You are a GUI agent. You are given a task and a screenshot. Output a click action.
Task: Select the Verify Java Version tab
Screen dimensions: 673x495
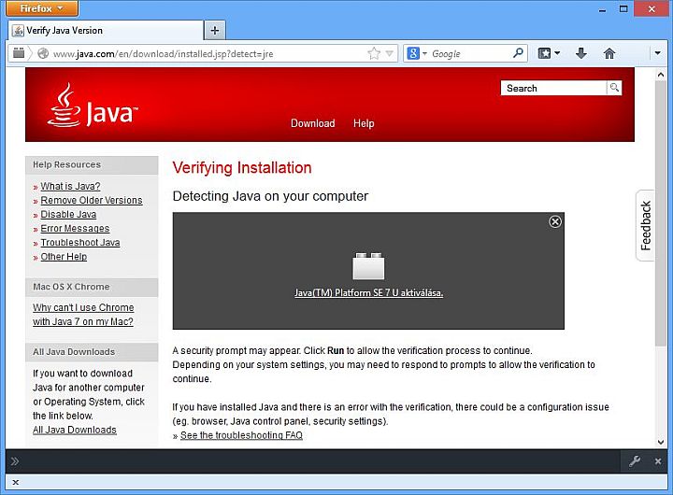[106, 31]
